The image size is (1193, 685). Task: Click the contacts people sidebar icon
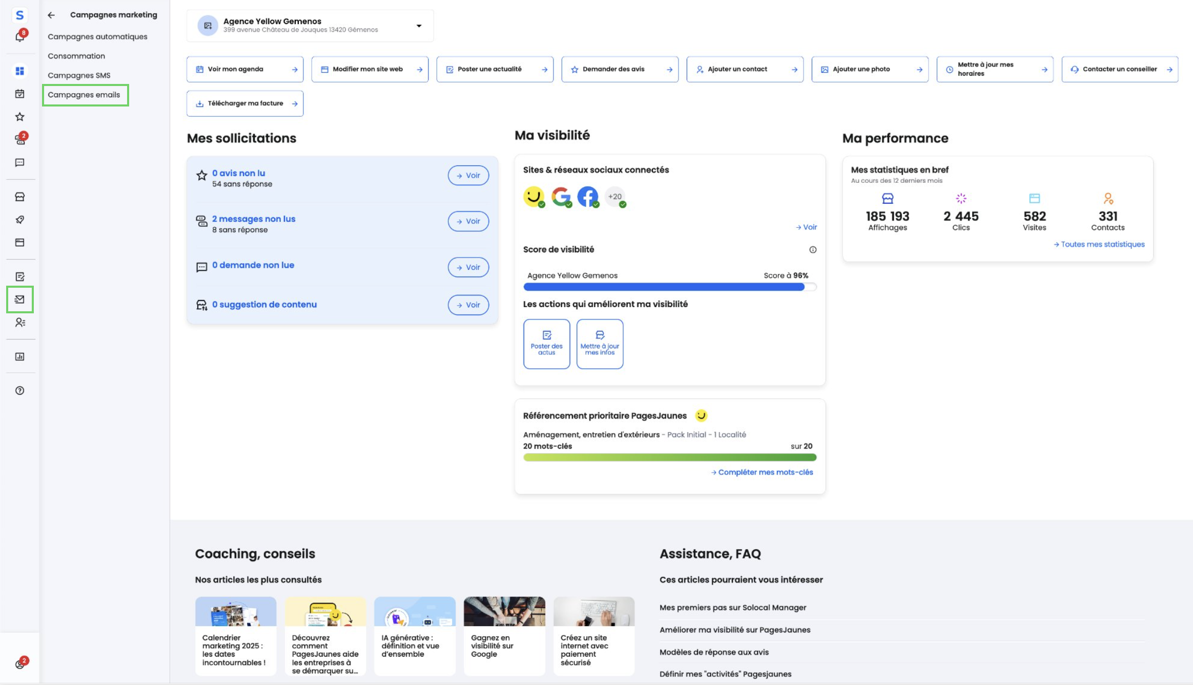(19, 323)
